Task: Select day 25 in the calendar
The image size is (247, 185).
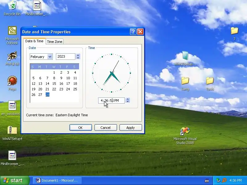Action: point(75,89)
